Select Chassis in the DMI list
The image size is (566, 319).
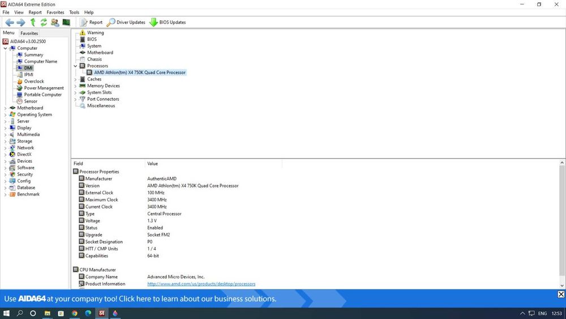click(x=94, y=59)
